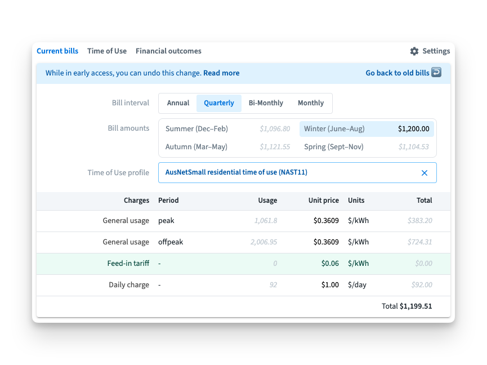Follow the Read more link
The image size is (487, 365).
[x=221, y=73]
